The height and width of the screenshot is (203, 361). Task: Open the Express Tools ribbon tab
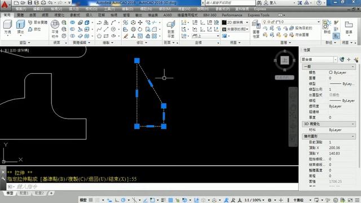[x=258, y=15]
